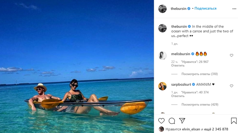Like the post with heart icon
Image resolution: width=238 pixels, height=133 pixels.
pos(161,121)
